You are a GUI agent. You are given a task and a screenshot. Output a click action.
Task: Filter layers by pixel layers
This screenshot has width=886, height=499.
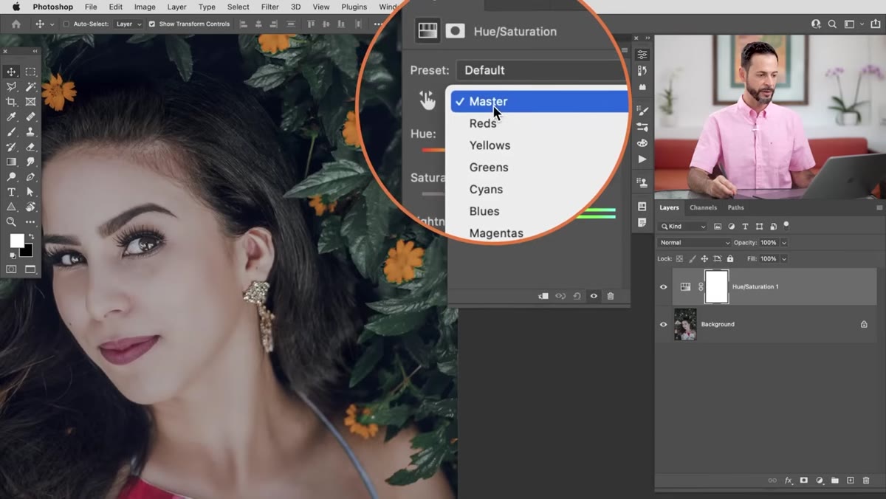click(718, 227)
